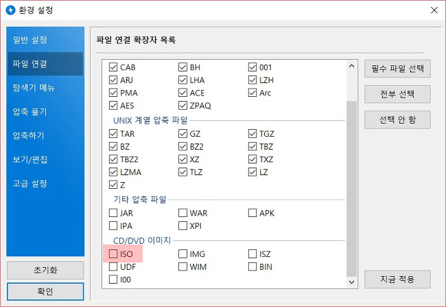Enable the WIM file association
This screenshot has width=446, height=307.
pyautogui.click(x=183, y=266)
